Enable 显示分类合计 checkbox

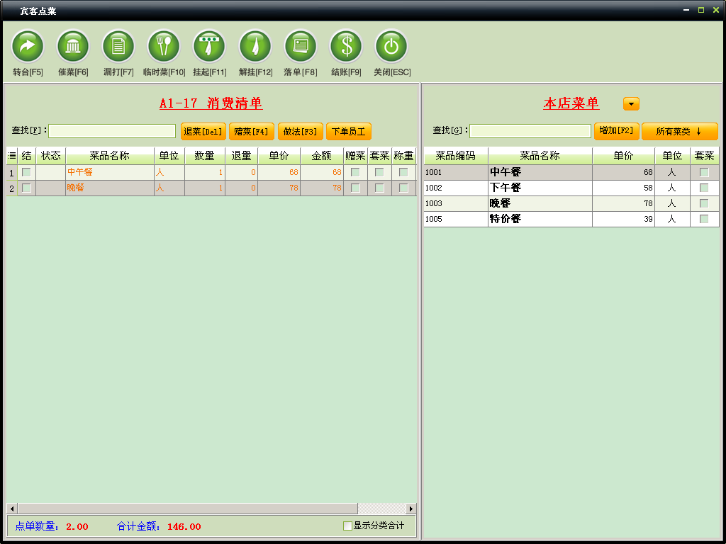[347, 526]
